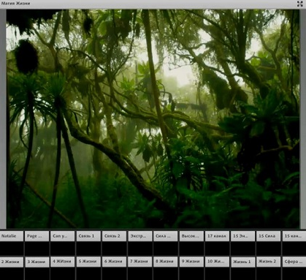Viewport: 306px width, 280px height.
Task: Select the 3 Жизни button
Action: (x=37, y=262)
